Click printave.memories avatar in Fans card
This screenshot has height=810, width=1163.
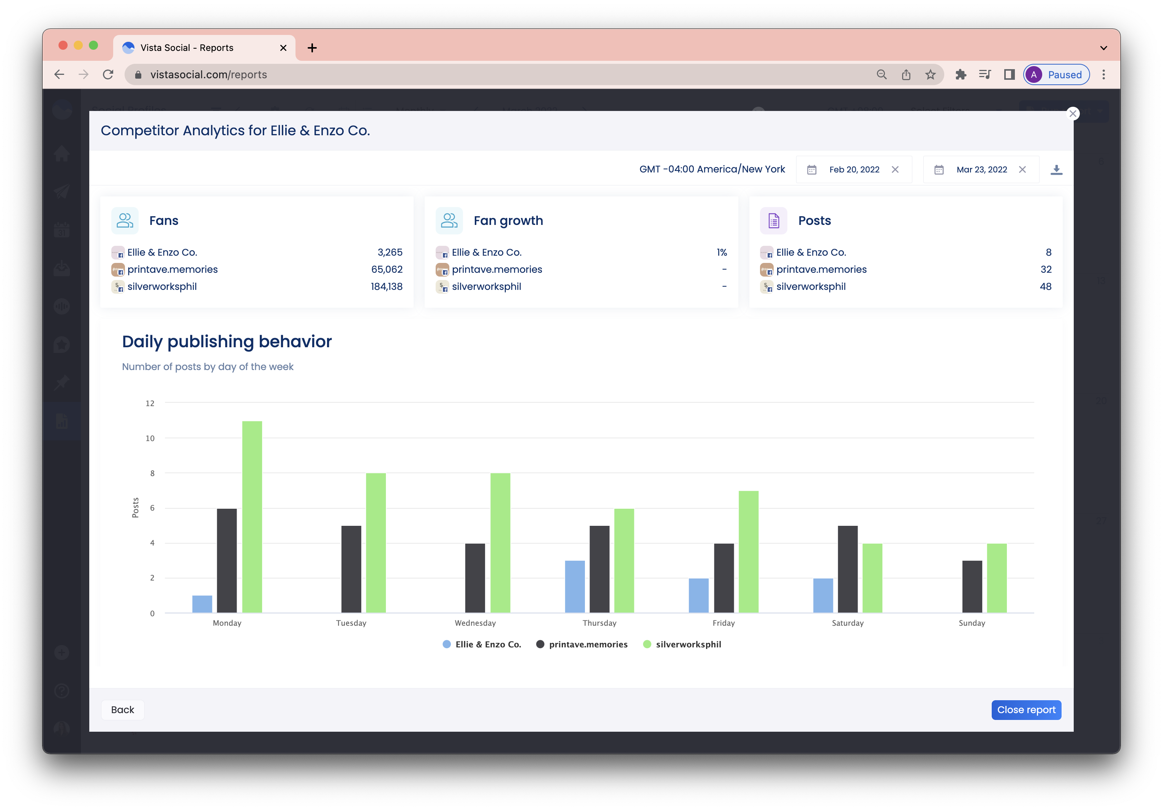click(117, 269)
